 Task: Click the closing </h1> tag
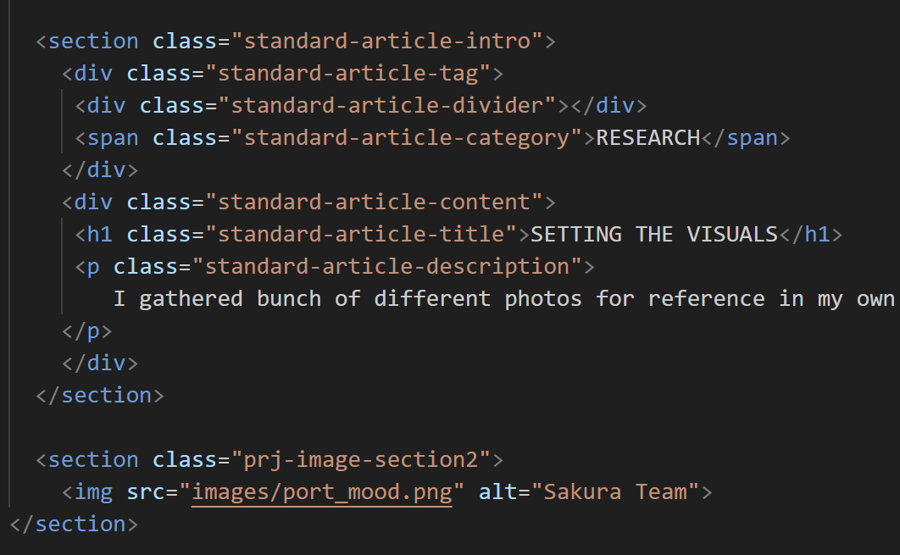coord(810,234)
